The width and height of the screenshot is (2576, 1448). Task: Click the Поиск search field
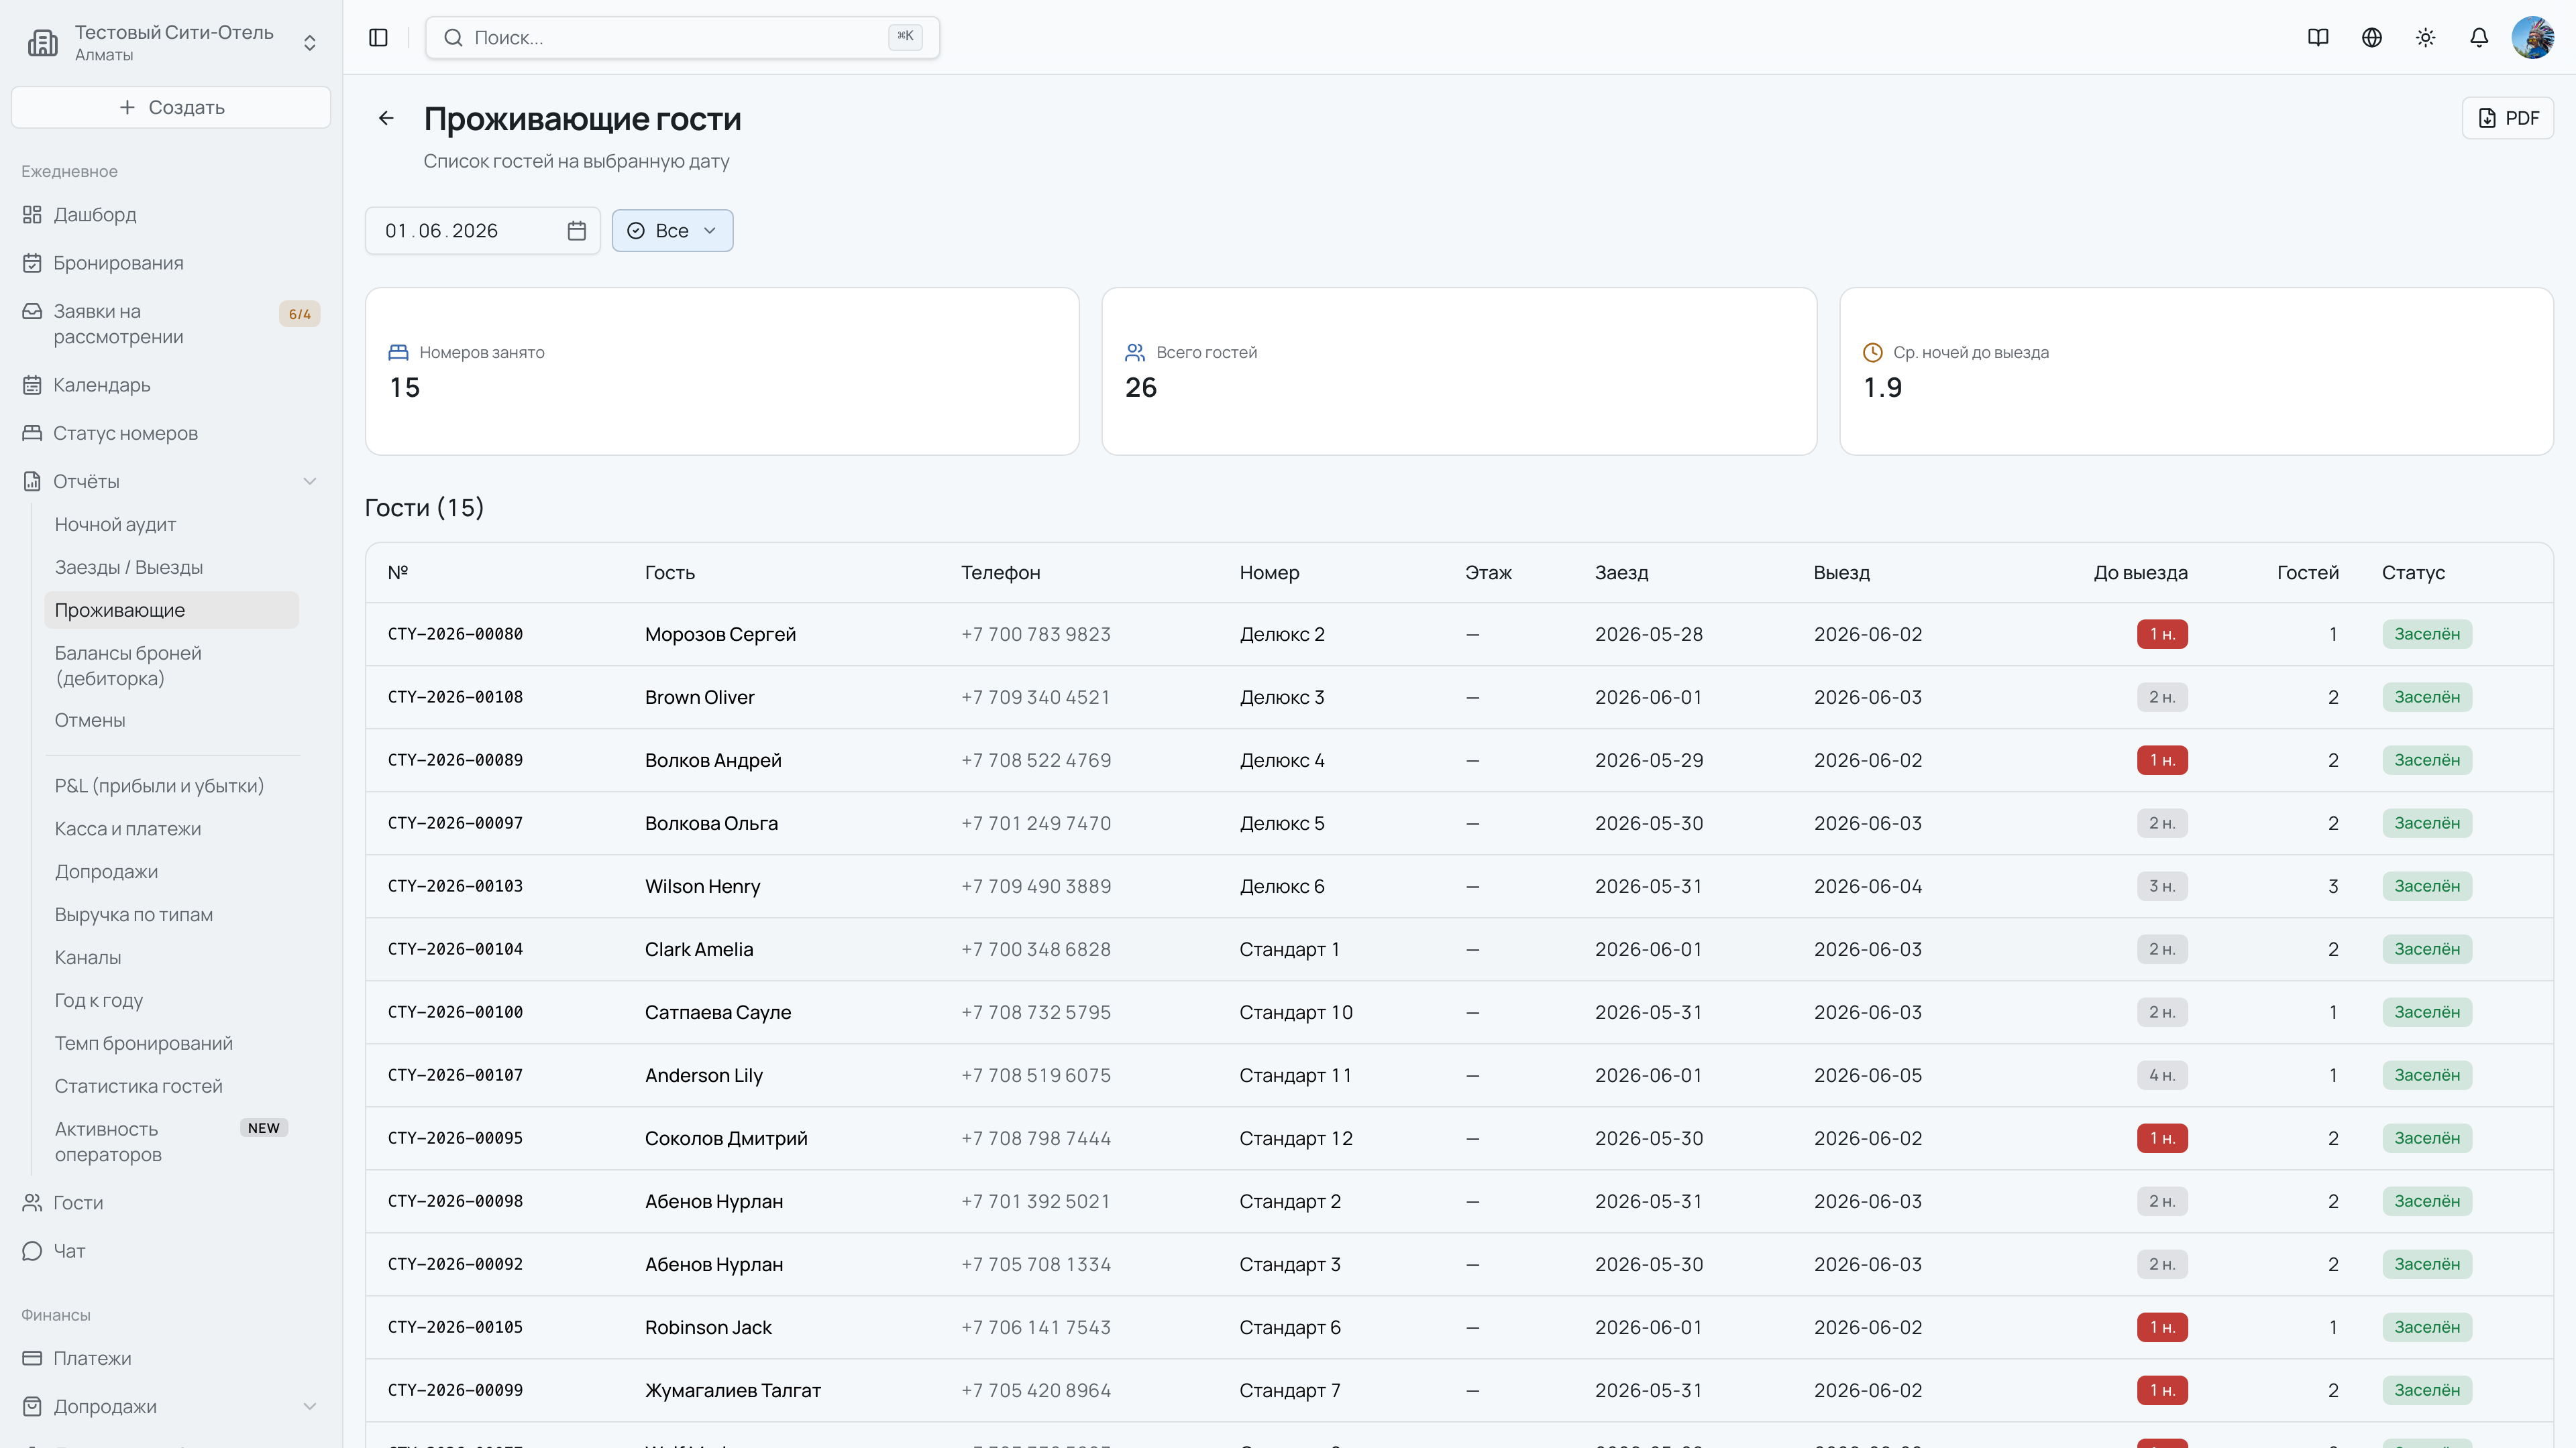coord(682,38)
